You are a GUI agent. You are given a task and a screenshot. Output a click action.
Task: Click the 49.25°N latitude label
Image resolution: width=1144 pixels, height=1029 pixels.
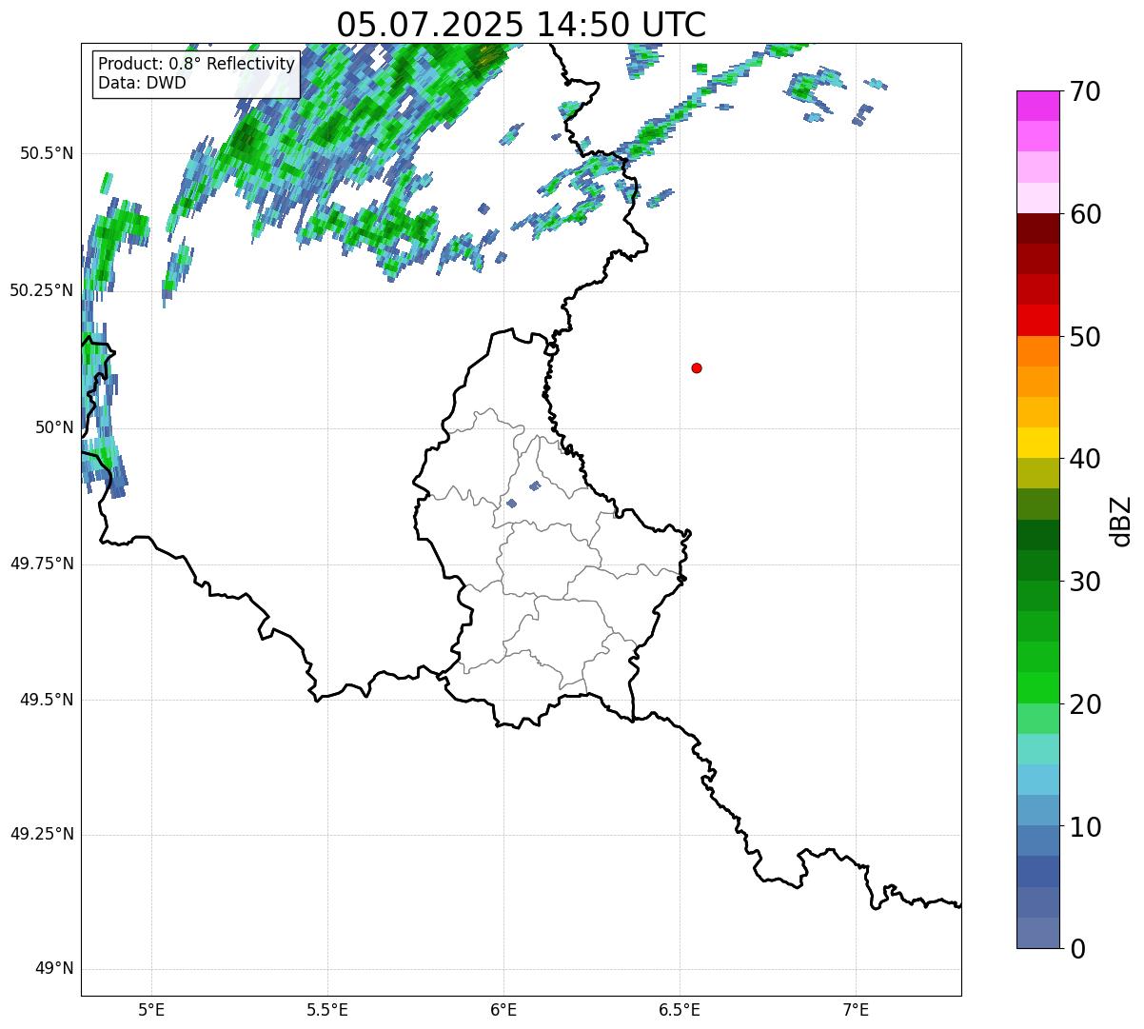click(x=42, y=835)
